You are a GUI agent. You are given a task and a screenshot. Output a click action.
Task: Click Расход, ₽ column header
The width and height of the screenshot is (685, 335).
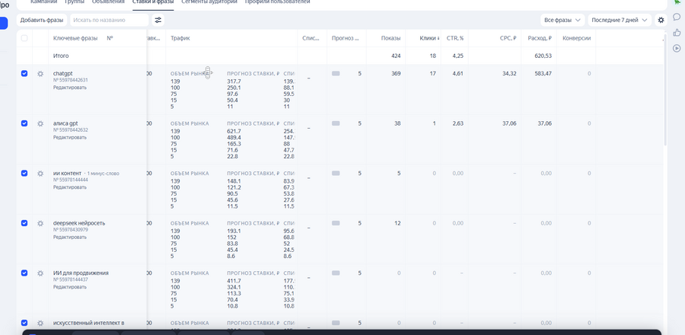[540, 38]
